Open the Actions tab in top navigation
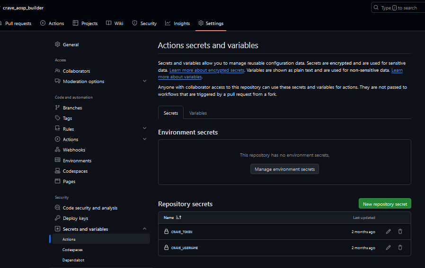Viewport: 425px width, 268px height. (52, 24)
